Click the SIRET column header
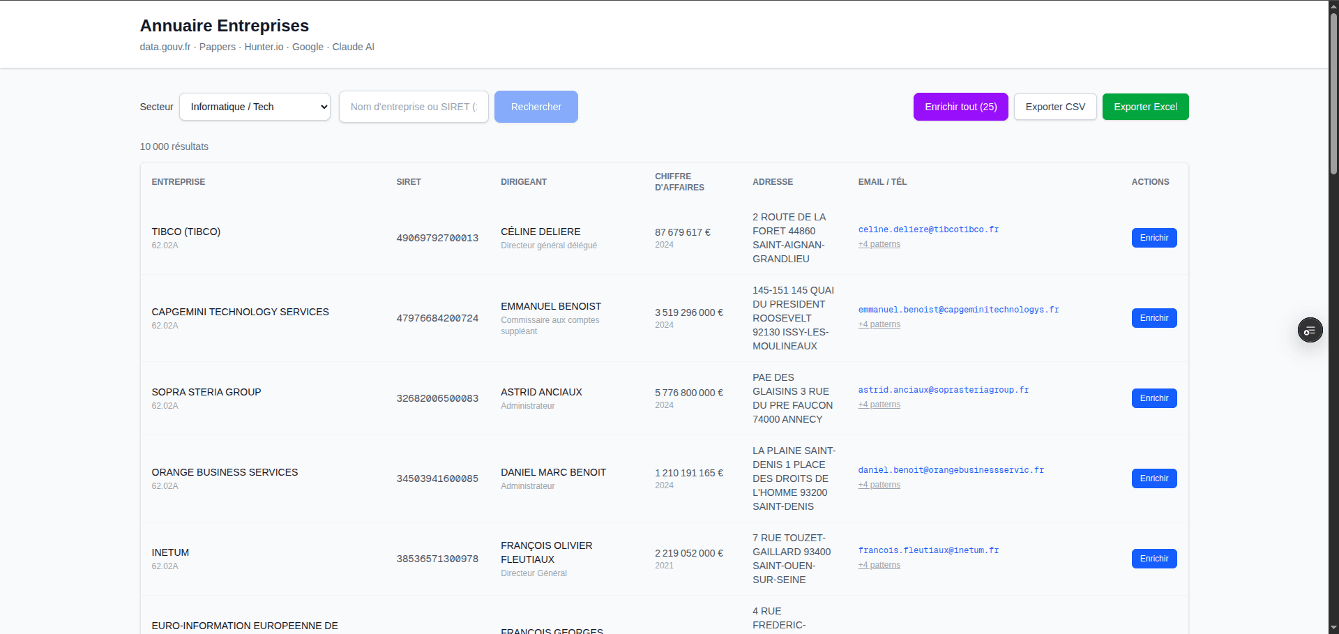This screenshot has width=1339, height=634. tap(409, 182)
